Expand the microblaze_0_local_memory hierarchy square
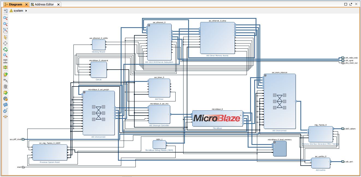Viewport: 361px width, 177px height. 275,143
